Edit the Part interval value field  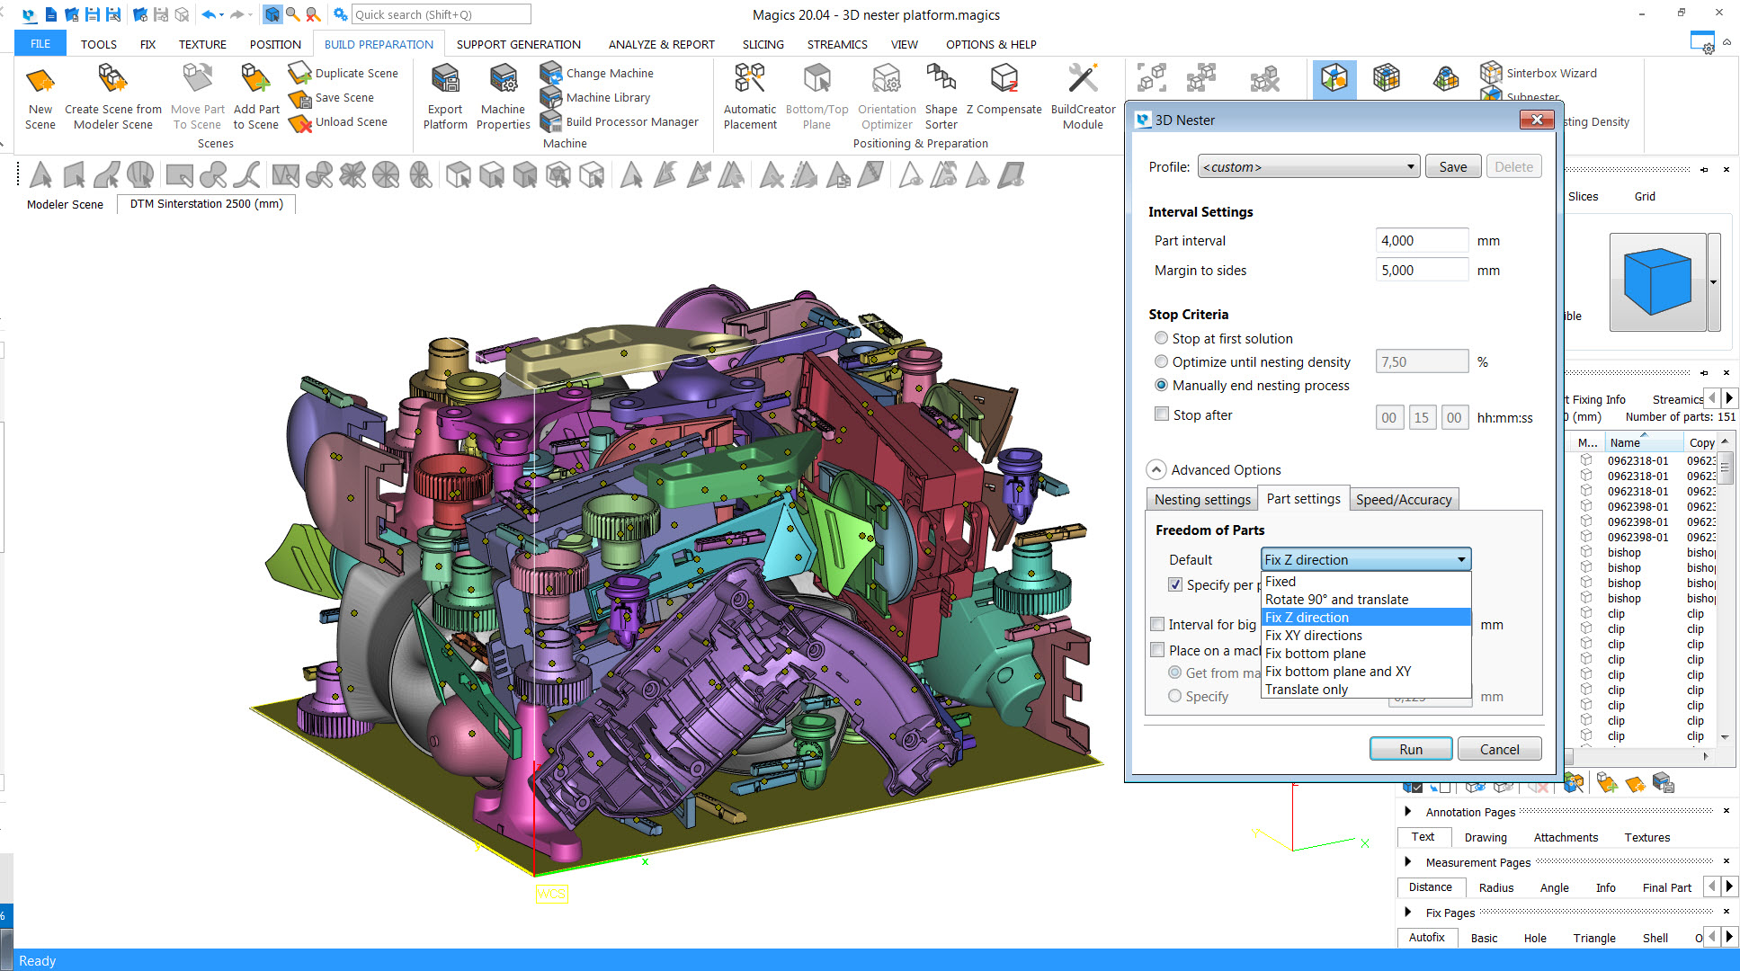coord(1421,240)
